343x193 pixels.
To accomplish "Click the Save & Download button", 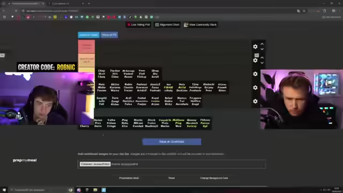I will click(171, 142).
